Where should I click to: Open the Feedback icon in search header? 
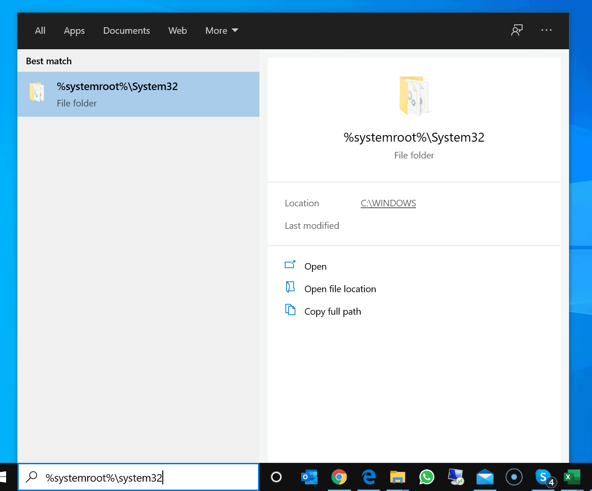[516, 30]
